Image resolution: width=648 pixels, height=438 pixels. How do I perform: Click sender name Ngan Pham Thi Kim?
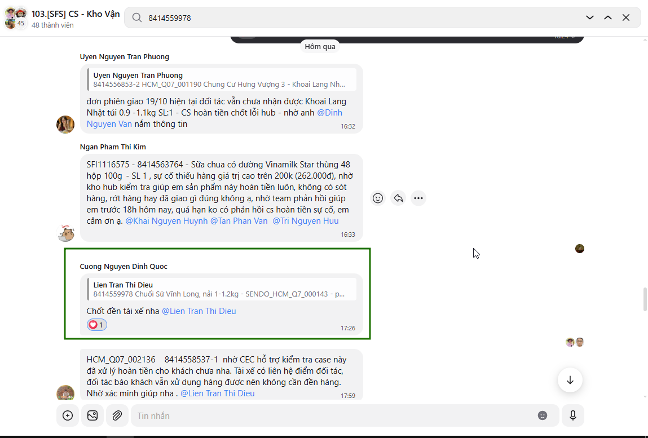click(x=113, y=147)
